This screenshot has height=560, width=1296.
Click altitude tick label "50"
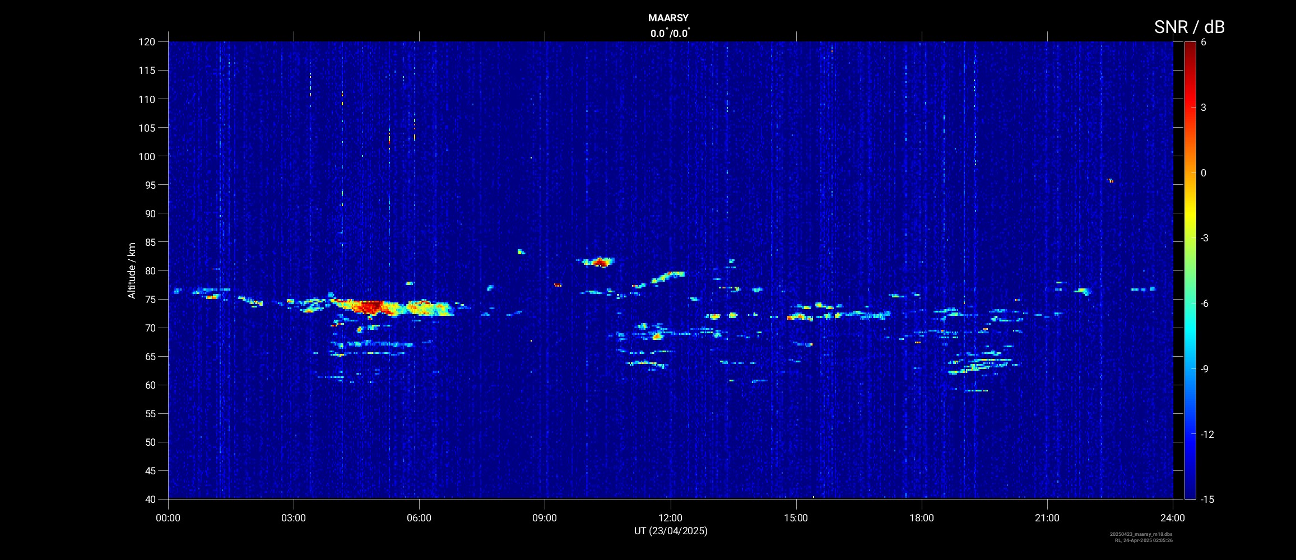click(150, 442)
